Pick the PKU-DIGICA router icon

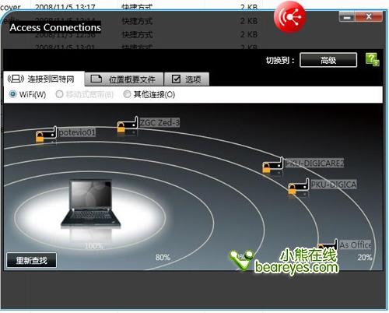[x=299, y=186]
